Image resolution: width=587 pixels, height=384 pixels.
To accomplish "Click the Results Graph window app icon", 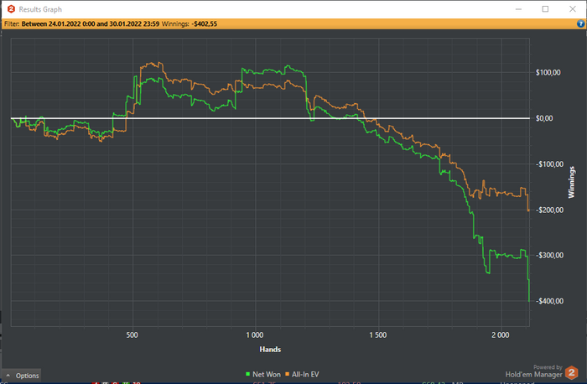I will (11, 9).
